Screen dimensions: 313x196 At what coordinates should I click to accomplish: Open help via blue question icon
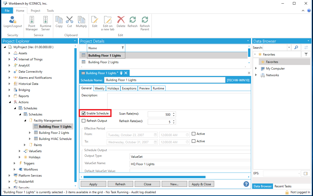246,184
